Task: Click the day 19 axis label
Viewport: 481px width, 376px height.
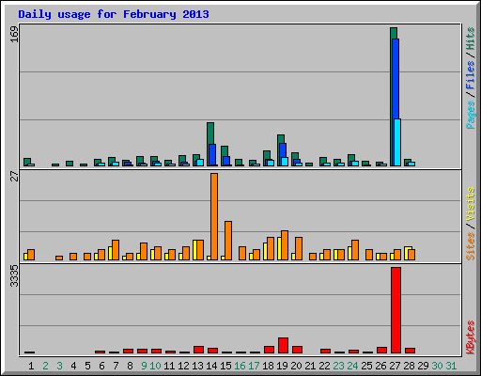Action: pos(282,366)
